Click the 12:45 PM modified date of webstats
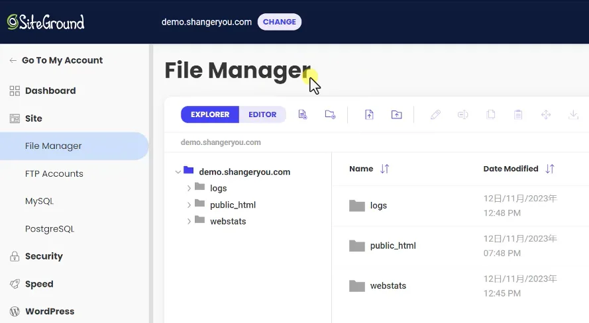The image size is (589, 323). tap(502, 293)
